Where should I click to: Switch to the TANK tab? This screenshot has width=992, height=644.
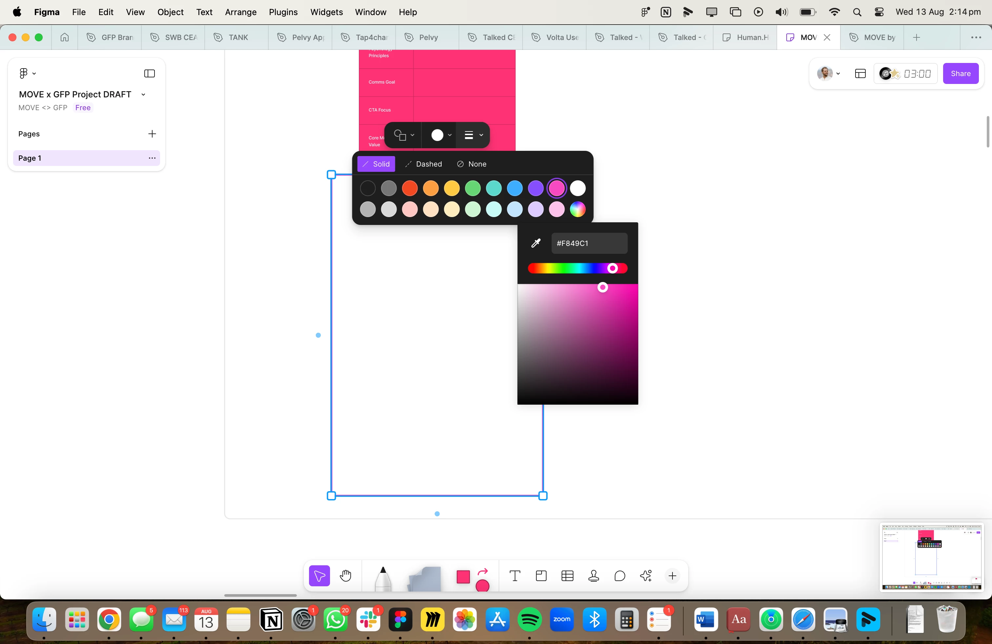[x=236, y=37]
